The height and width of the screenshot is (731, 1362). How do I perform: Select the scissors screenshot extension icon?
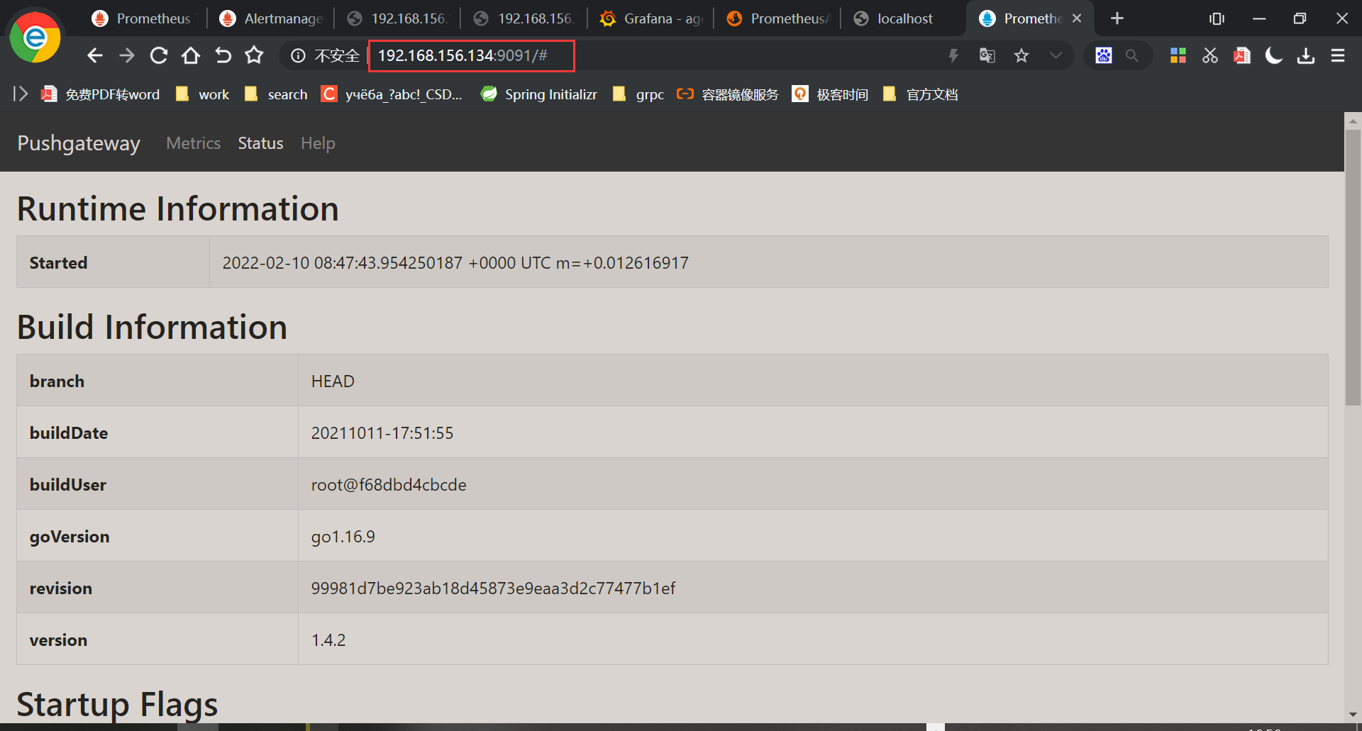(1209, 55)
